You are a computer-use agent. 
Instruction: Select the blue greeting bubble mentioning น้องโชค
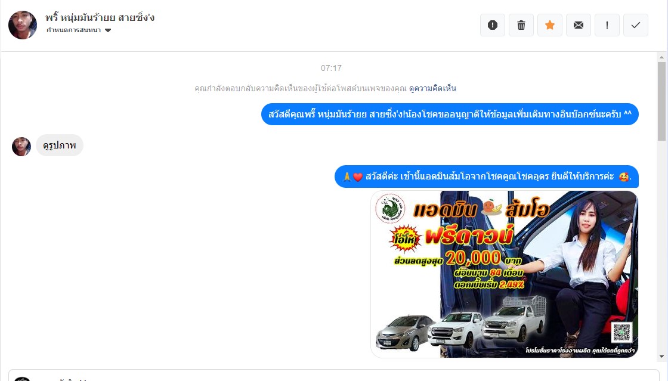[x=450, y=114]
